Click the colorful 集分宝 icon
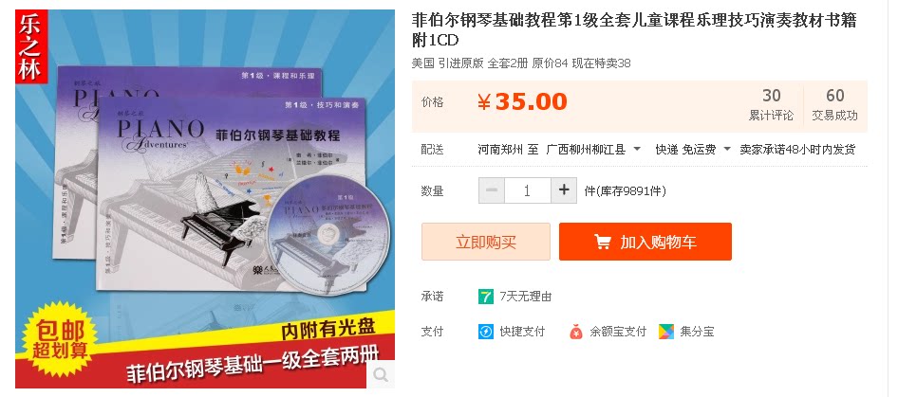Image resolution: width=898 pixels, height=397 pixels. point(666,332)
